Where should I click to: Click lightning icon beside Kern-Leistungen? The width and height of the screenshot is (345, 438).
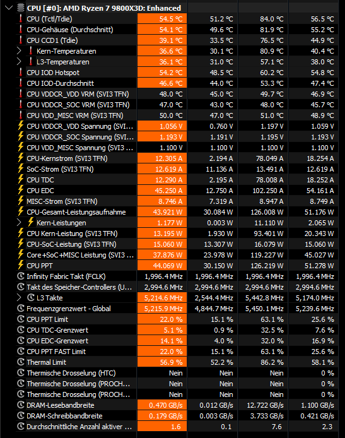[x=31, y=223]
